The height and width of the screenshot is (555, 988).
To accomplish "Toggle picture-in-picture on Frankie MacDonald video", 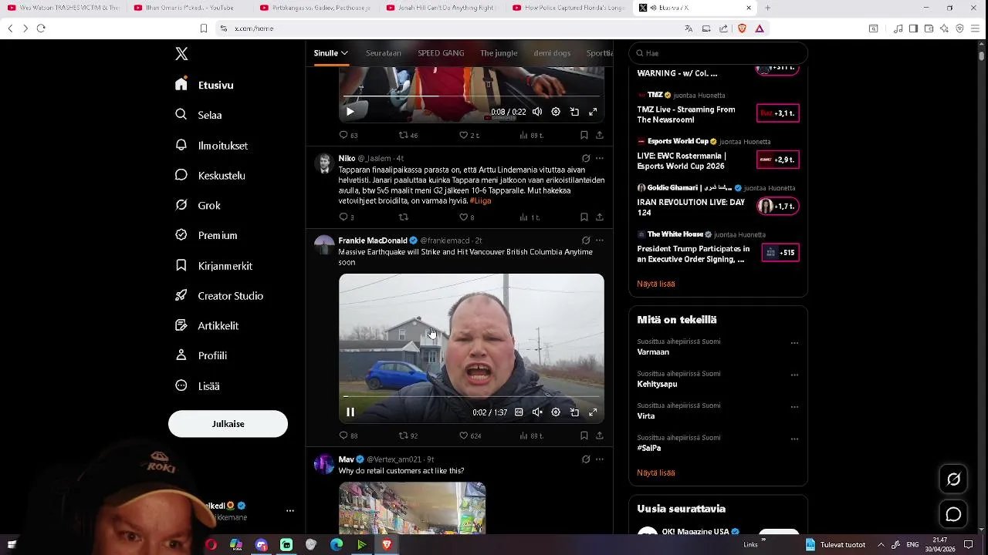I will 574,412.
